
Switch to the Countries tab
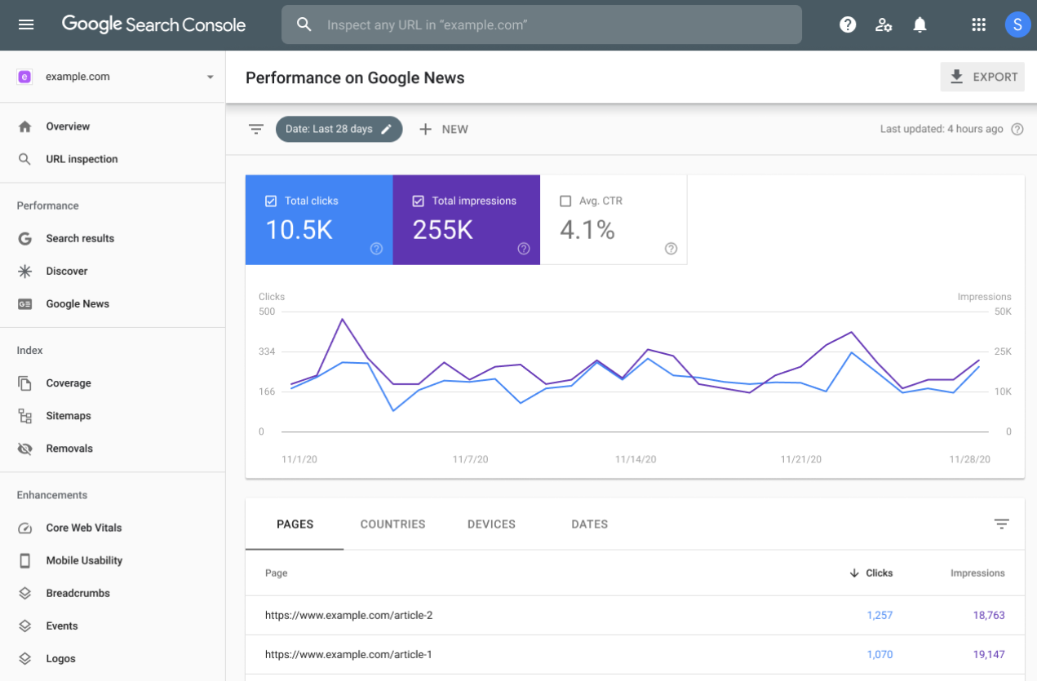(392, 524)
